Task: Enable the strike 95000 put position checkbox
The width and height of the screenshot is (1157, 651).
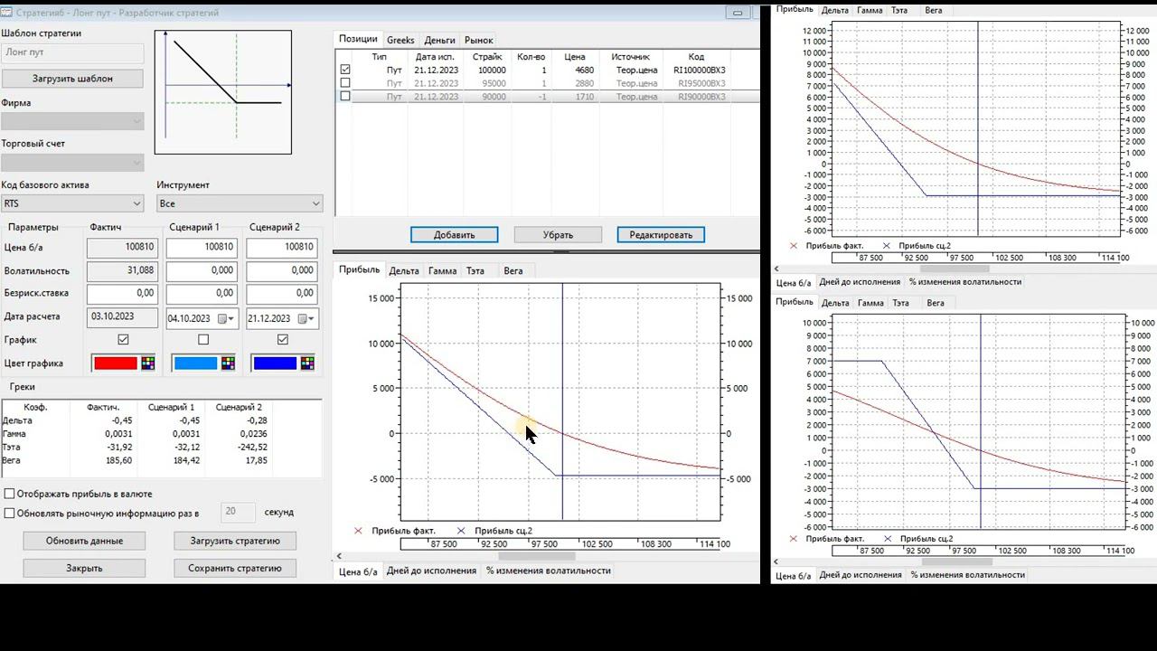Action: [x=345, y=83]
